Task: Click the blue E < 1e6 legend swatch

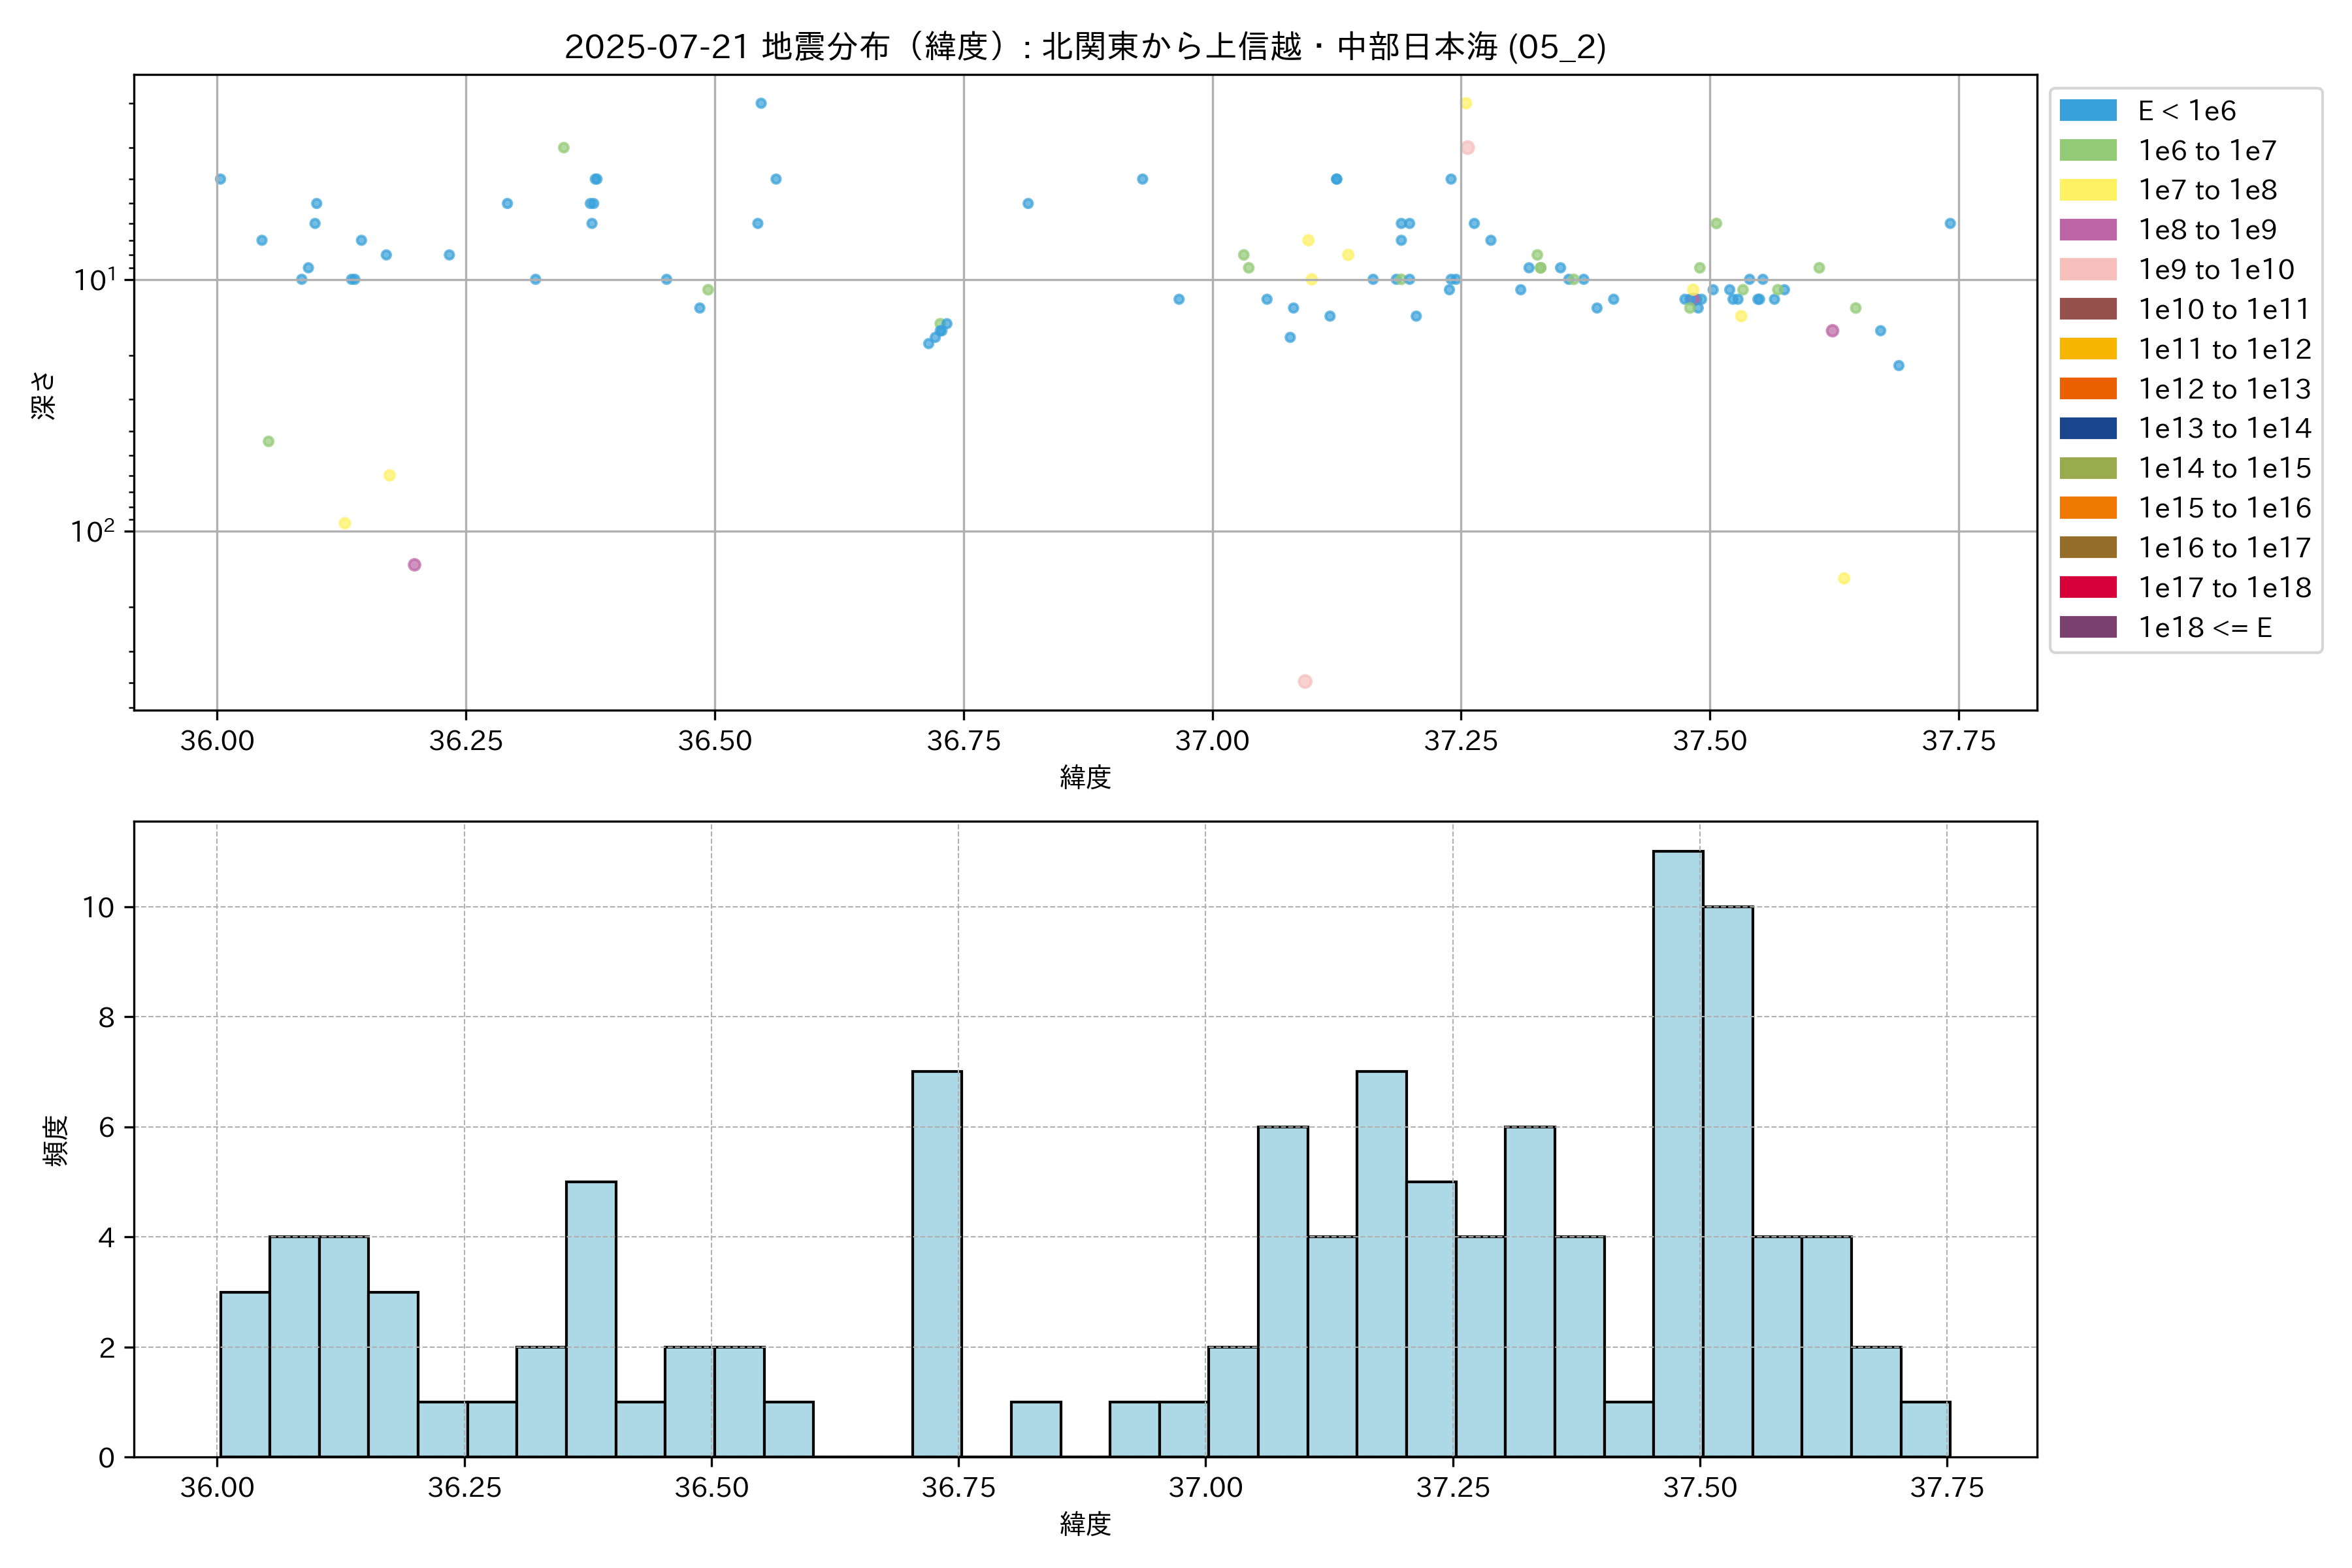Action: point(2088,111)
